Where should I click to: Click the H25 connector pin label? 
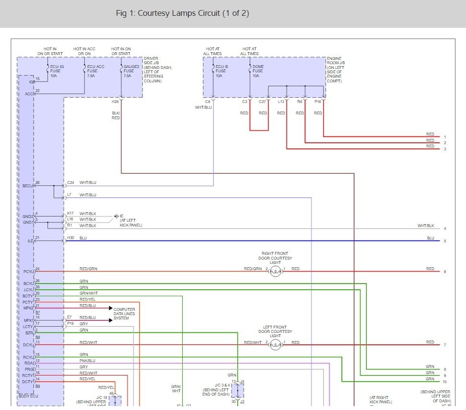[115, 102]
